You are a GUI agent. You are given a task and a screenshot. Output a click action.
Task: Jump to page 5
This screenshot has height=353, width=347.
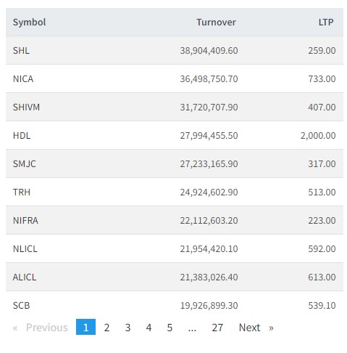(170, 328)
